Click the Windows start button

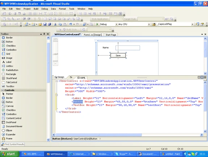click(10, 154)
